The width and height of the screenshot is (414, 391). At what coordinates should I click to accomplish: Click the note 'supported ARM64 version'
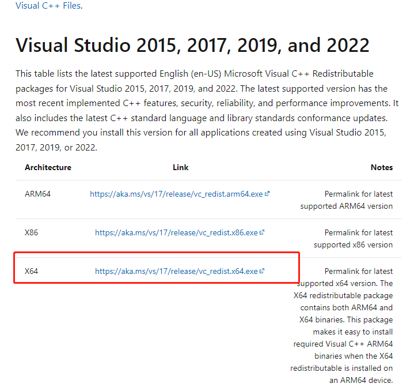(x=347, y=206)
